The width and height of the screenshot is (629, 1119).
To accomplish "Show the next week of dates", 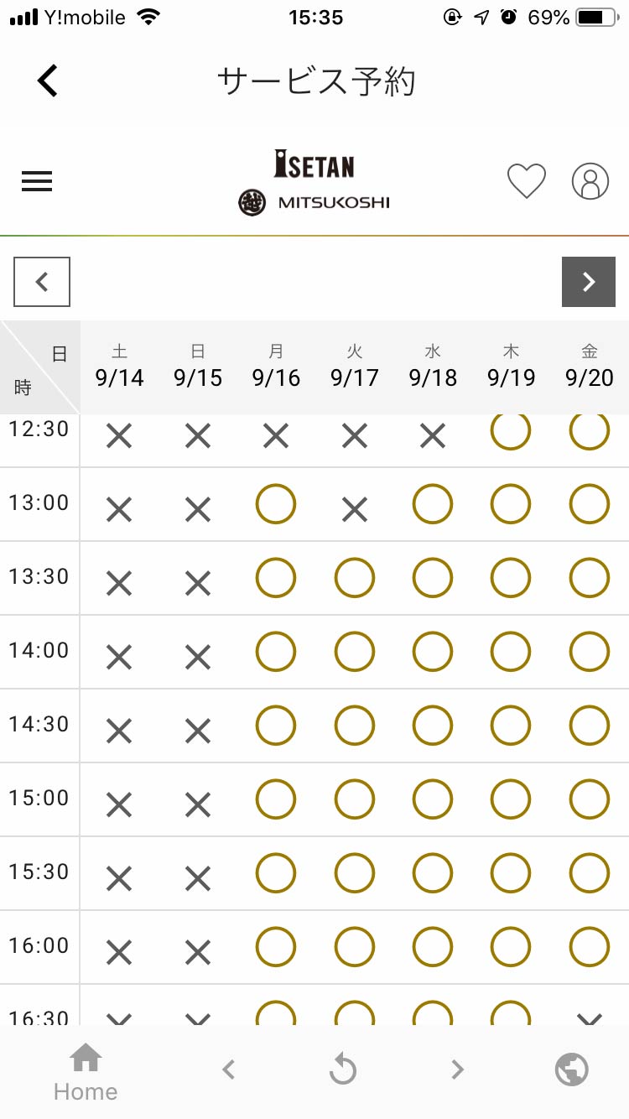I will click(x=589, y=282).
